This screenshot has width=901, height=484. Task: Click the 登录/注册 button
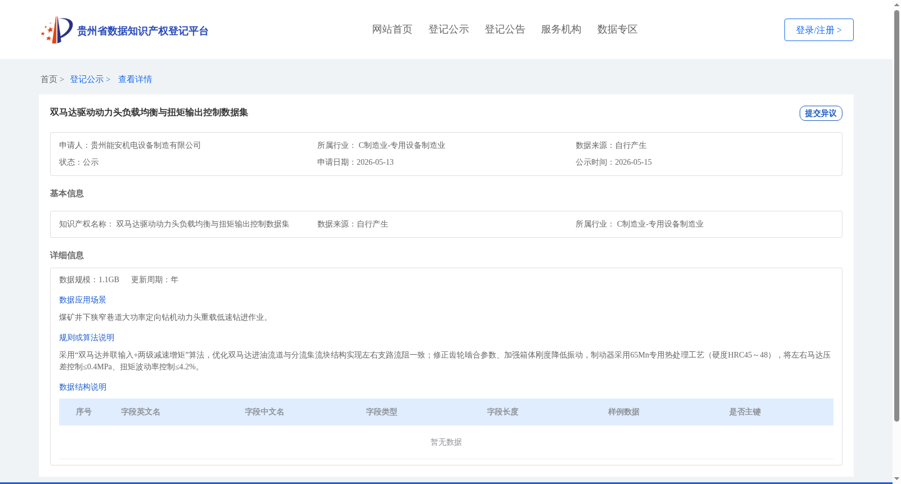pyautogui.click(x=819, y=30)
